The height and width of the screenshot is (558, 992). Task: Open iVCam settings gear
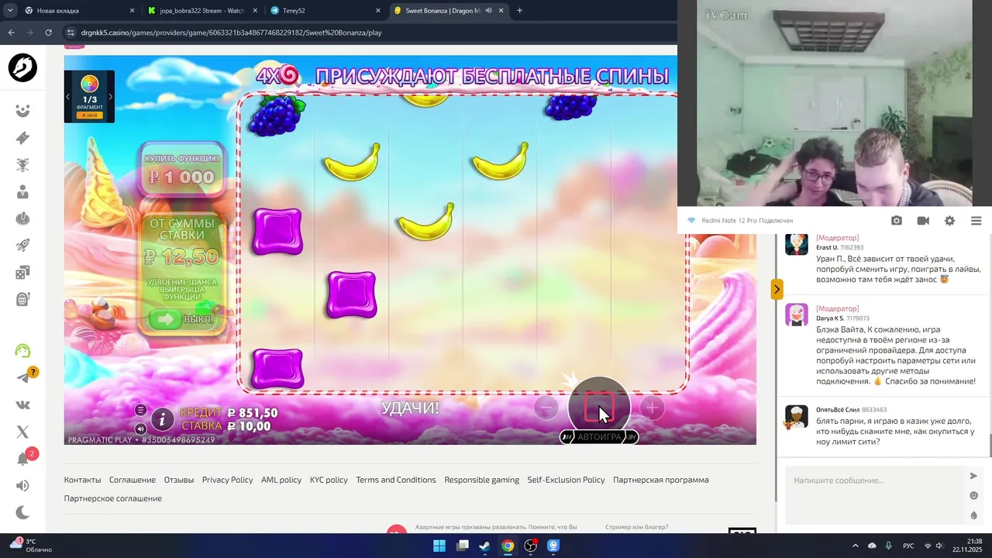coord(949,221)
